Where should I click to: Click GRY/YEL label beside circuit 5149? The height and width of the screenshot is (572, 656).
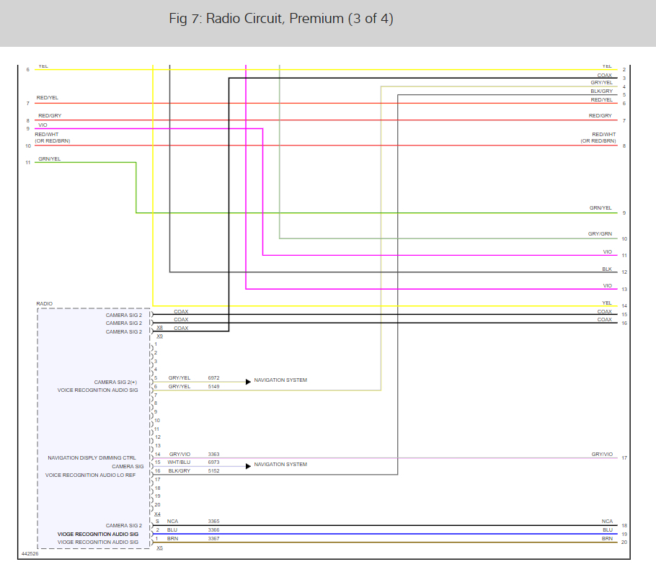tap(179, 387)
